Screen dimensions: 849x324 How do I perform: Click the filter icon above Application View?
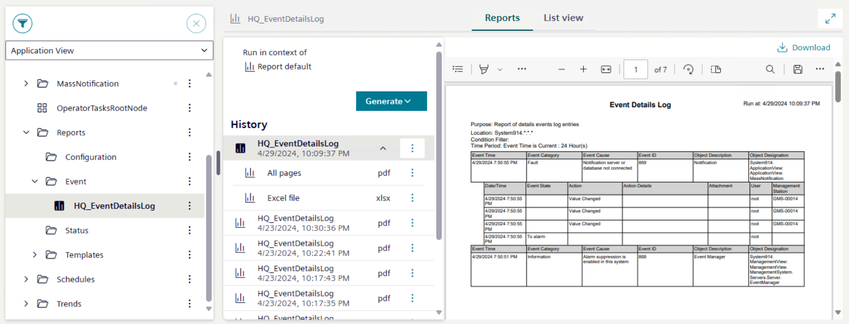[x=23, y=23]
